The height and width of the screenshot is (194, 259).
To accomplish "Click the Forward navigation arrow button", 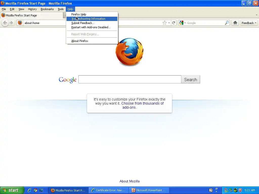I will (x=11, y=23).
